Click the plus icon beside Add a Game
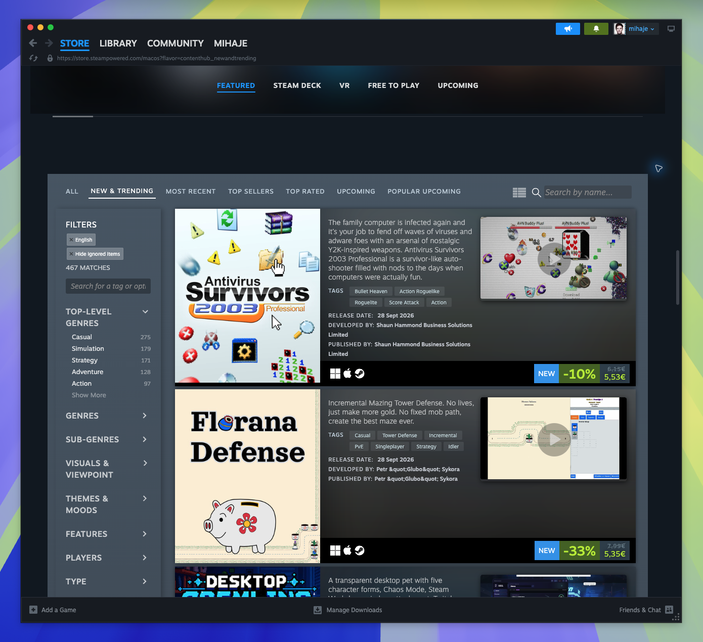The image size is (703, 642). coord(33,610)
